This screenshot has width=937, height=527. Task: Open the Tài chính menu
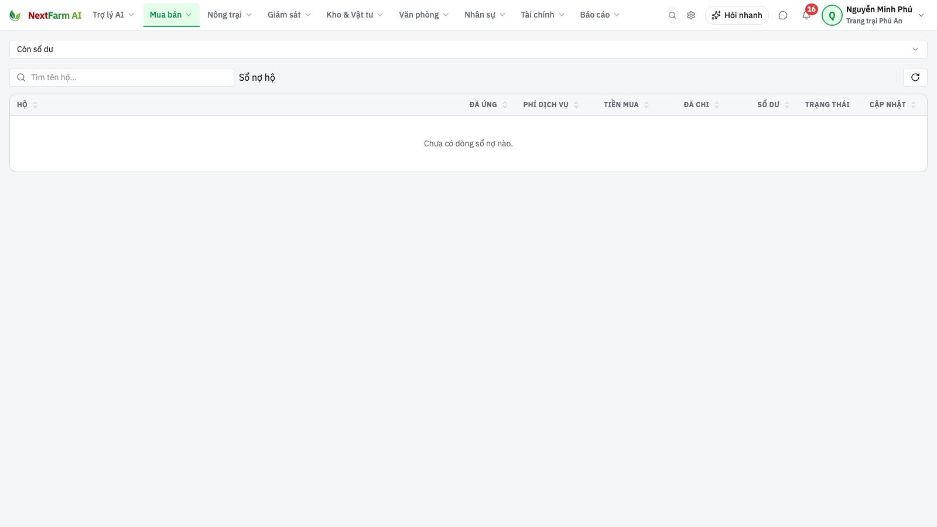pos(543,15)
